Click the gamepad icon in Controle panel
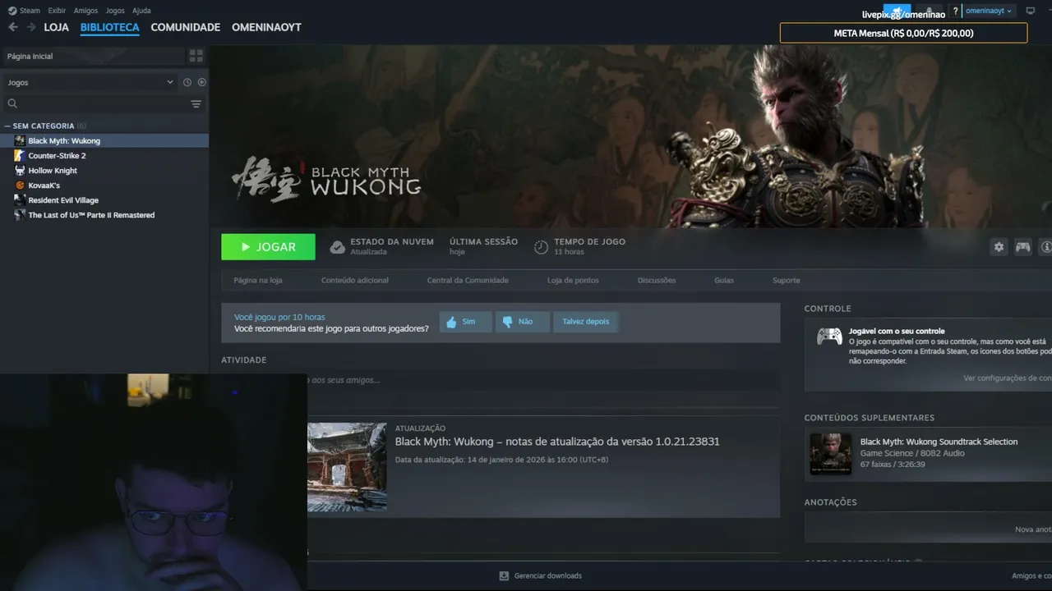 pyautogui.click(x=828, y=337)
